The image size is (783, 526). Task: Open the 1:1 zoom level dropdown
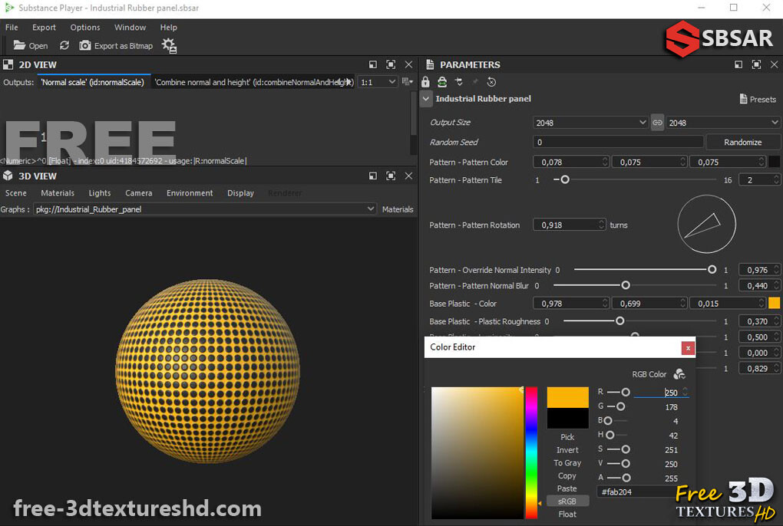click(377, 82)
